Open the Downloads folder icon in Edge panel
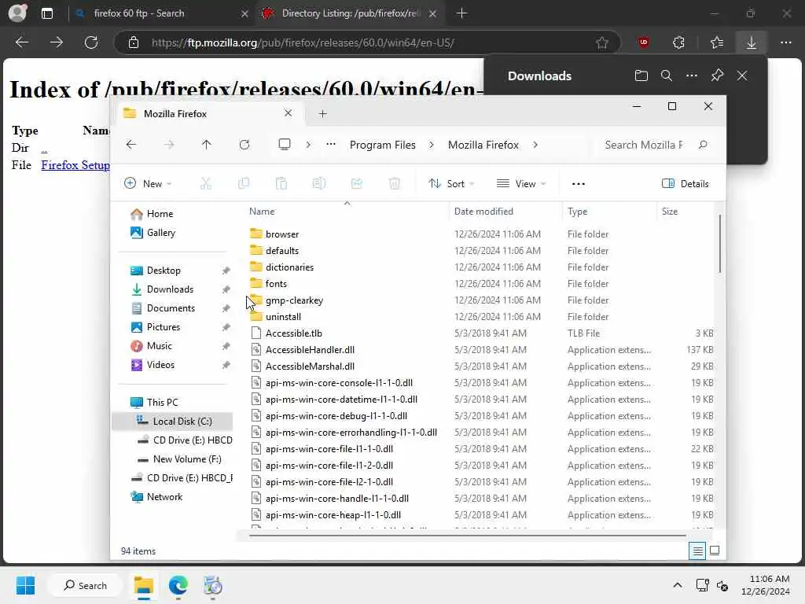 coord(641,76)
